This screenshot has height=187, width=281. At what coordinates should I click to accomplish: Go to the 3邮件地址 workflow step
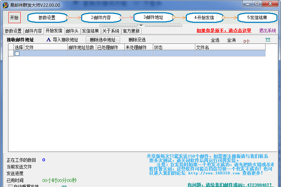[153, 17]
